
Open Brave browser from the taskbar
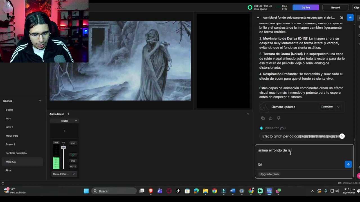[151, 191]
